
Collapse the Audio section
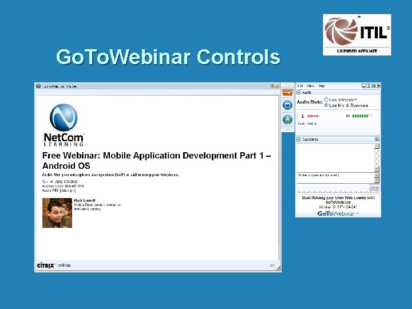tap(299, 93)
